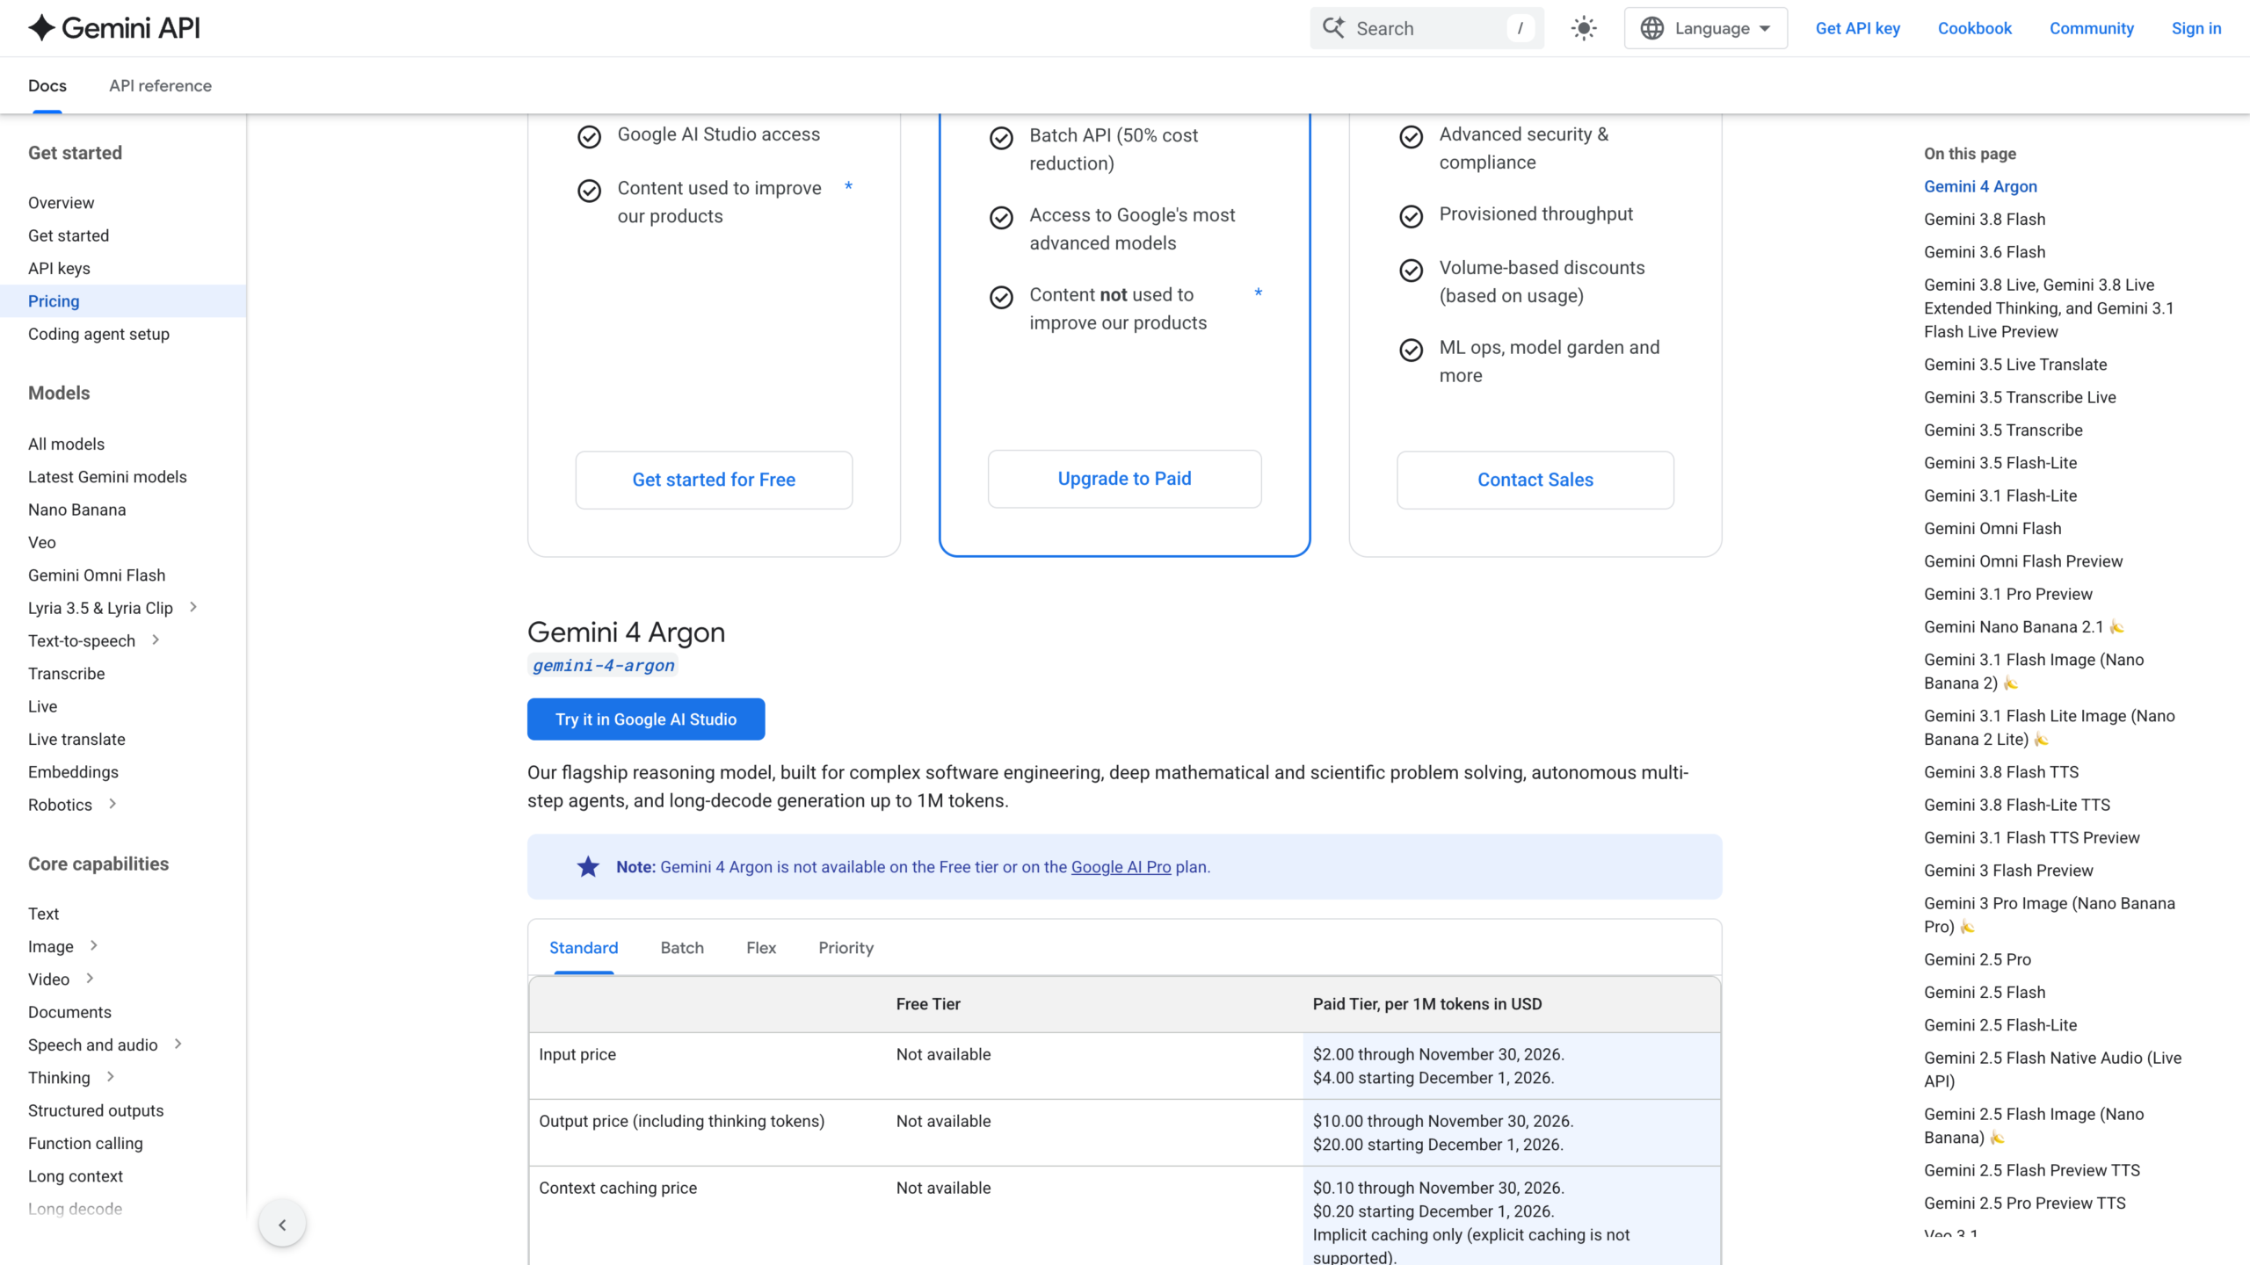The width and height of the screenshot is (2250, 1265).
Task: Open Function calling in the sidebar
Action: pyautogui.click(x=85, y=1143)
